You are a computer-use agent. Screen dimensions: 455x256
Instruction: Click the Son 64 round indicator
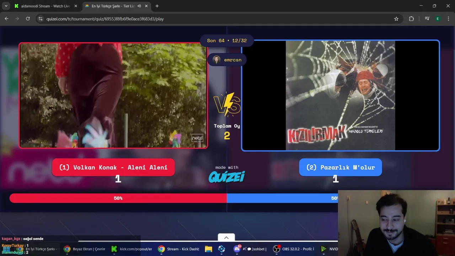[x=227, y=41]
